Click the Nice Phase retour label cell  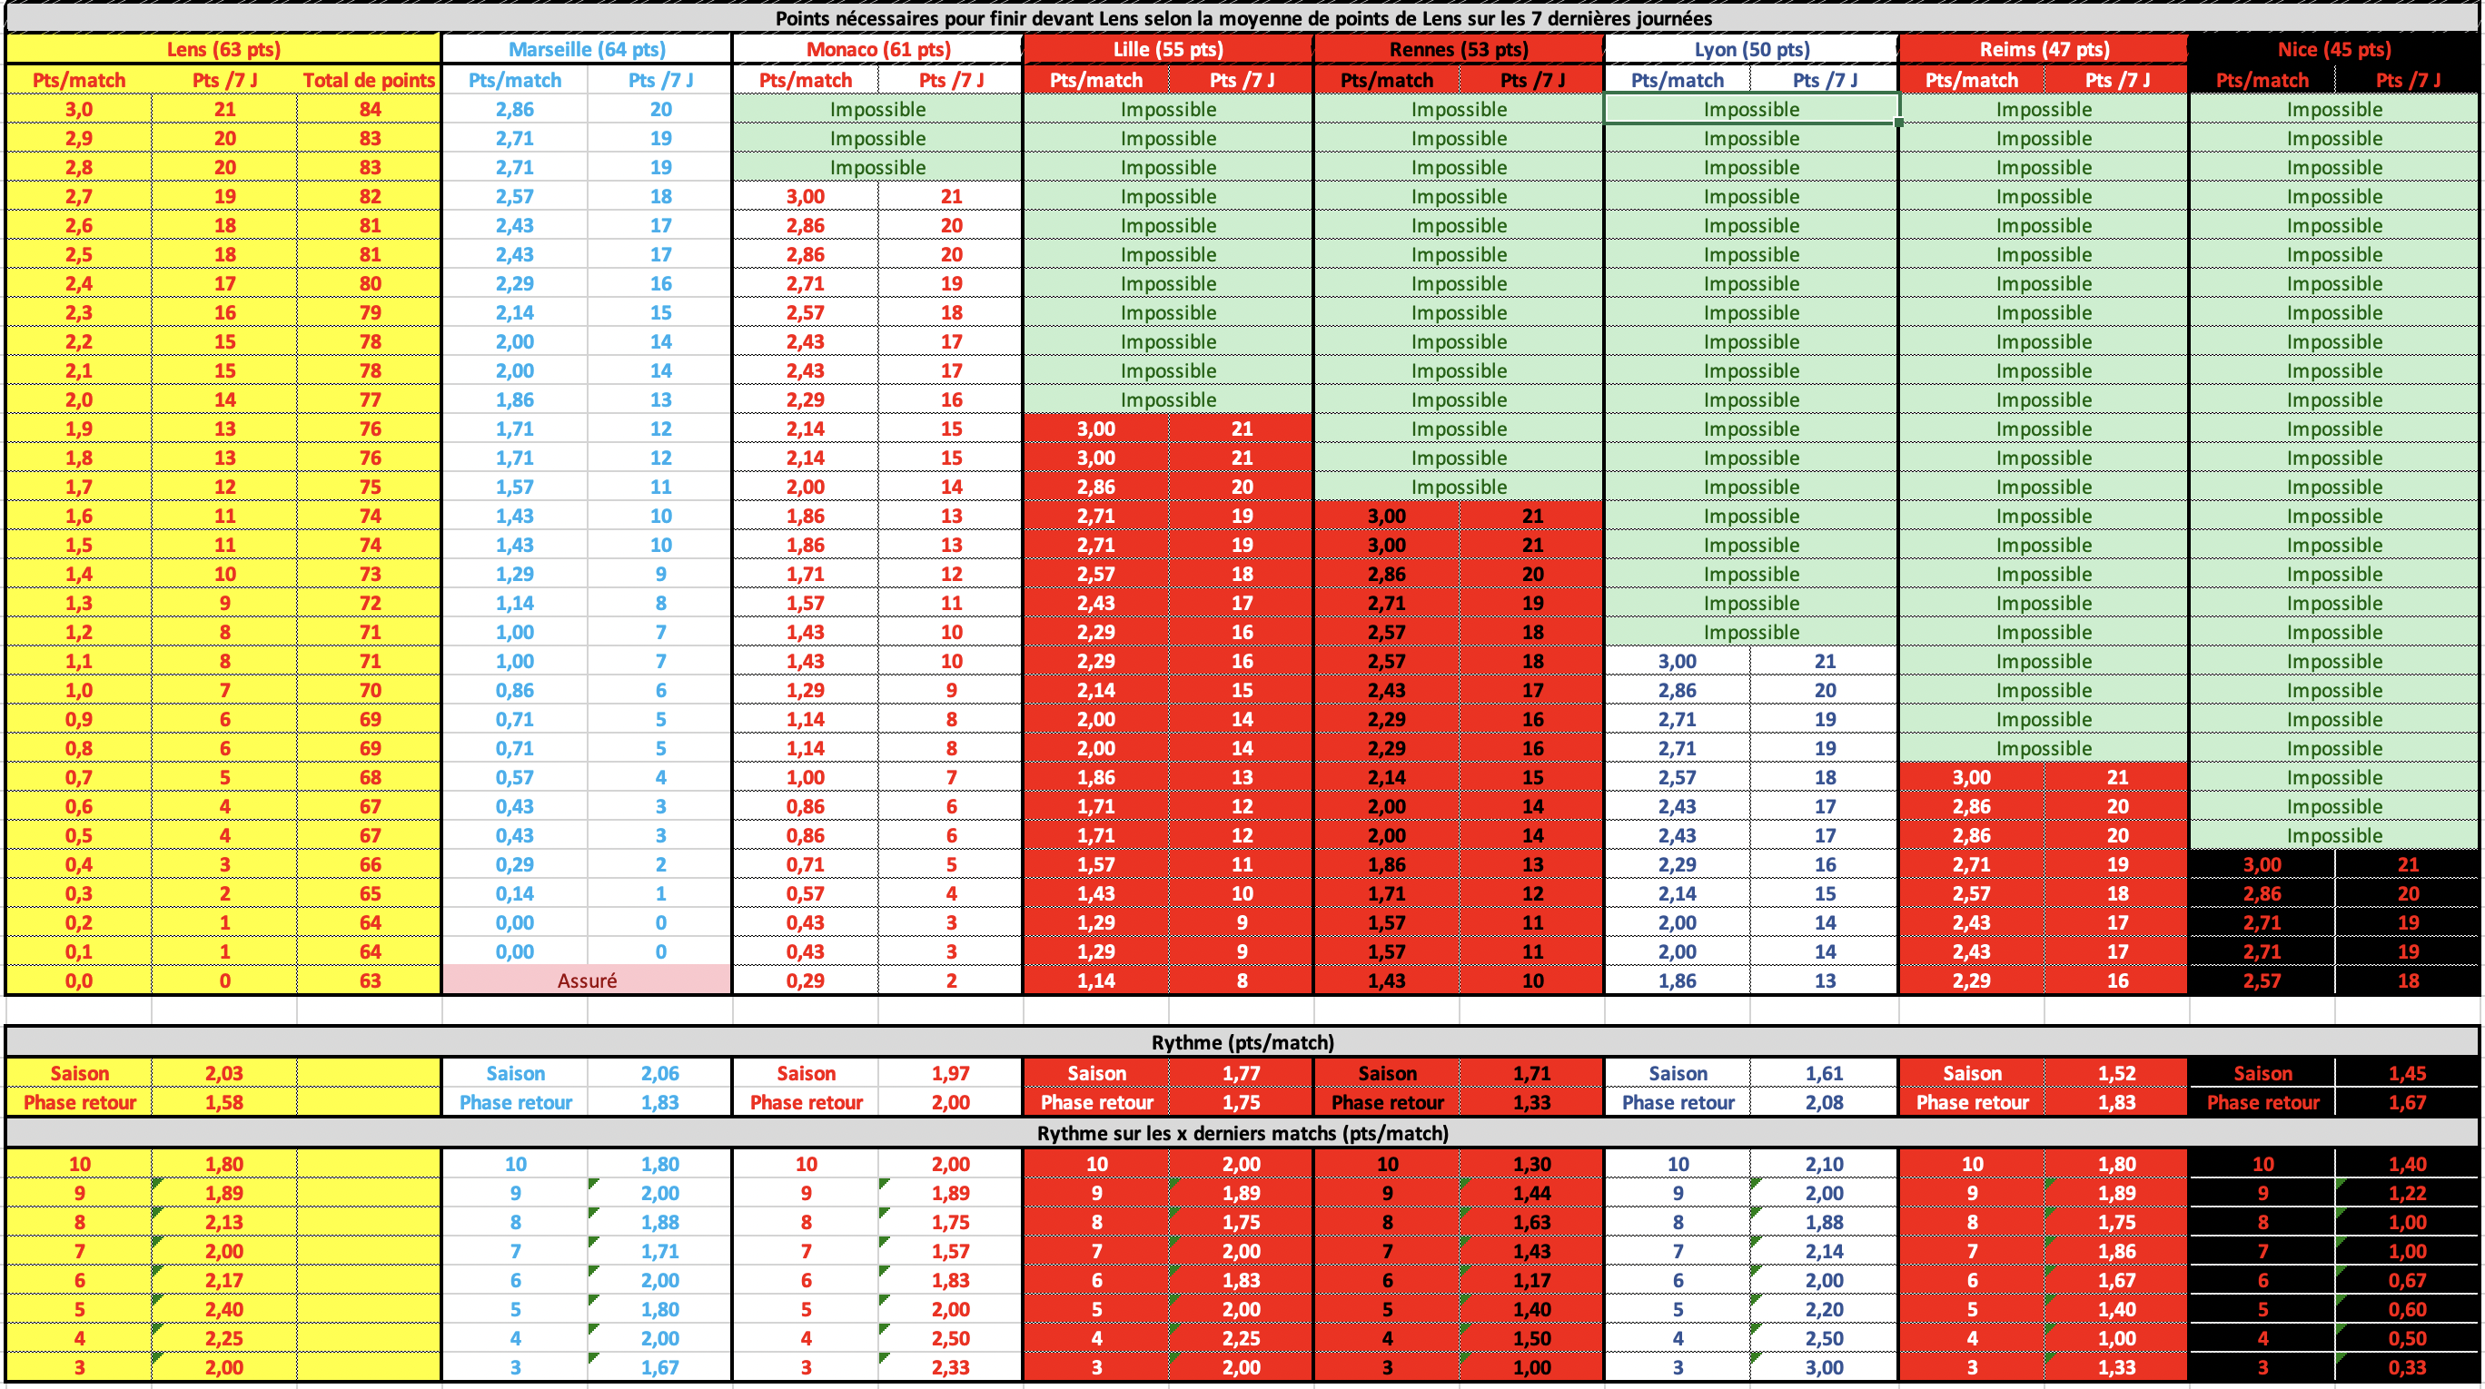(x=2262, y=1103)
